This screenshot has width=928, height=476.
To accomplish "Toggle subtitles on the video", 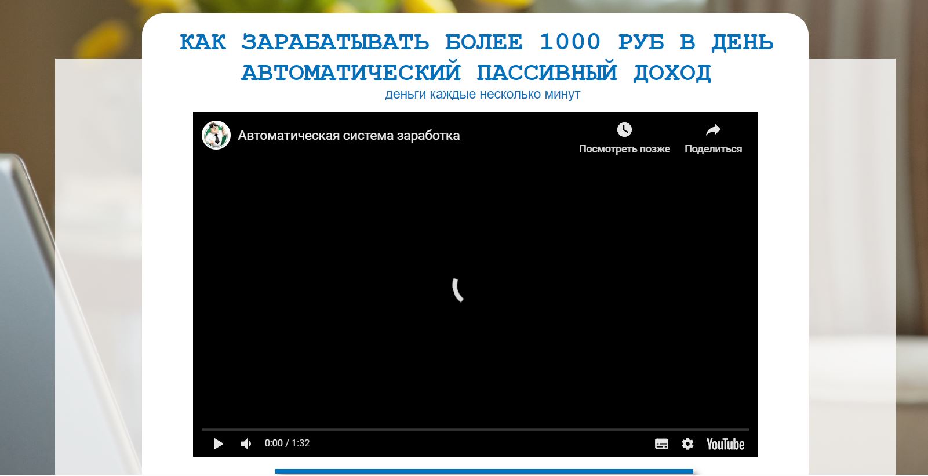I will [661, 444].
